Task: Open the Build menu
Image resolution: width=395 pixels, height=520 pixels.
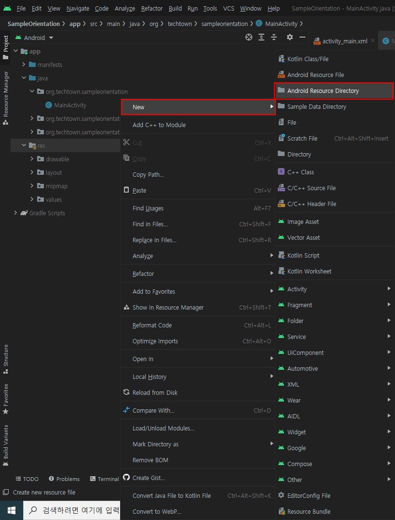Action: (175, 8)
